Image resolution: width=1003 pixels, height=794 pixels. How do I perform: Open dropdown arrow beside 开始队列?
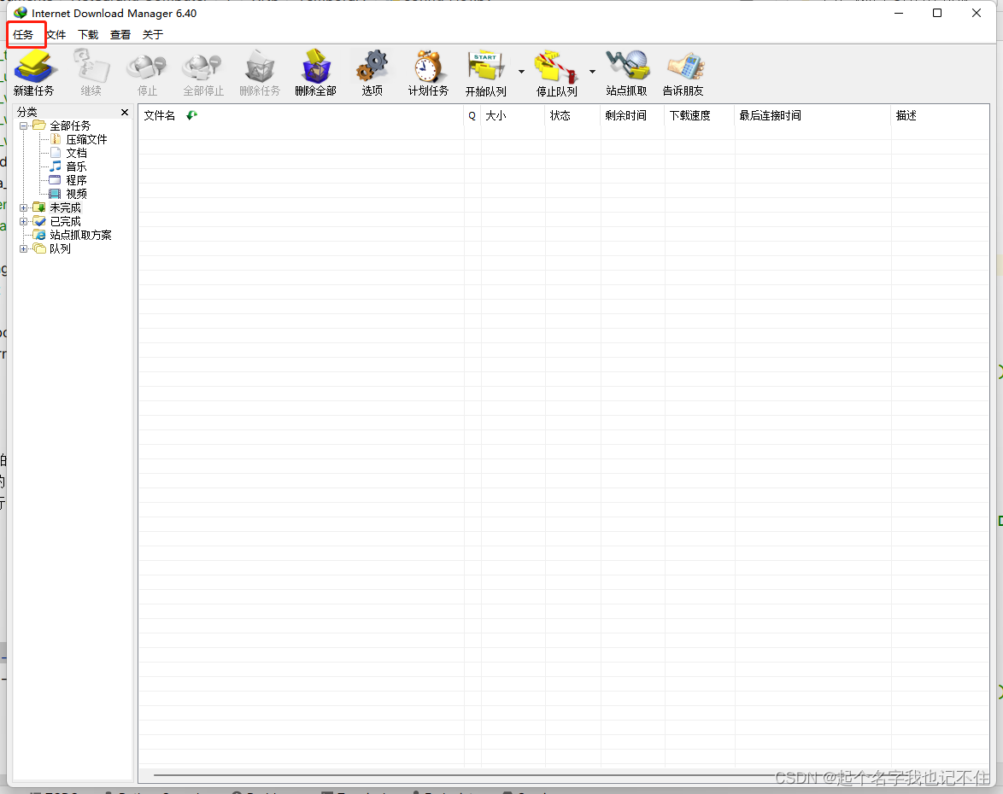coord(521,72)
